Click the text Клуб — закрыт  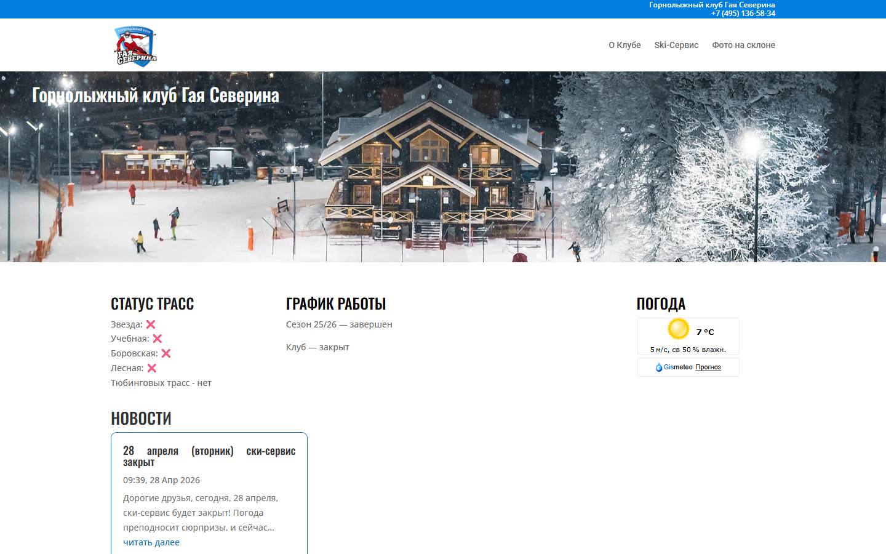(317, 347)
